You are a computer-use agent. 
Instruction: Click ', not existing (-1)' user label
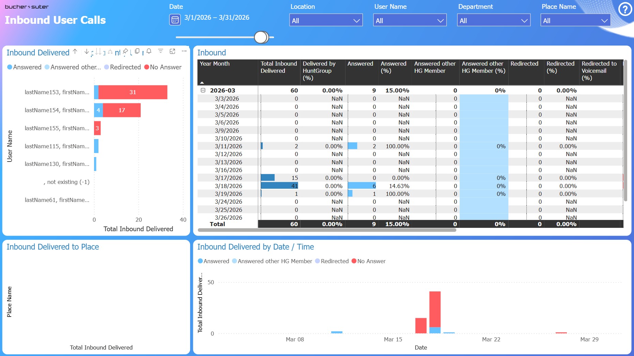(x=66, y=182)
